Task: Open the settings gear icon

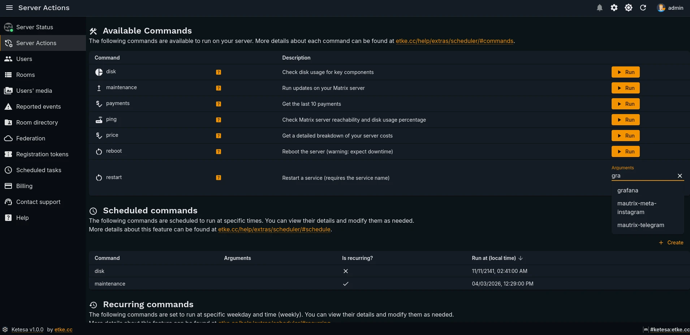Action: [x=614, y=8]
